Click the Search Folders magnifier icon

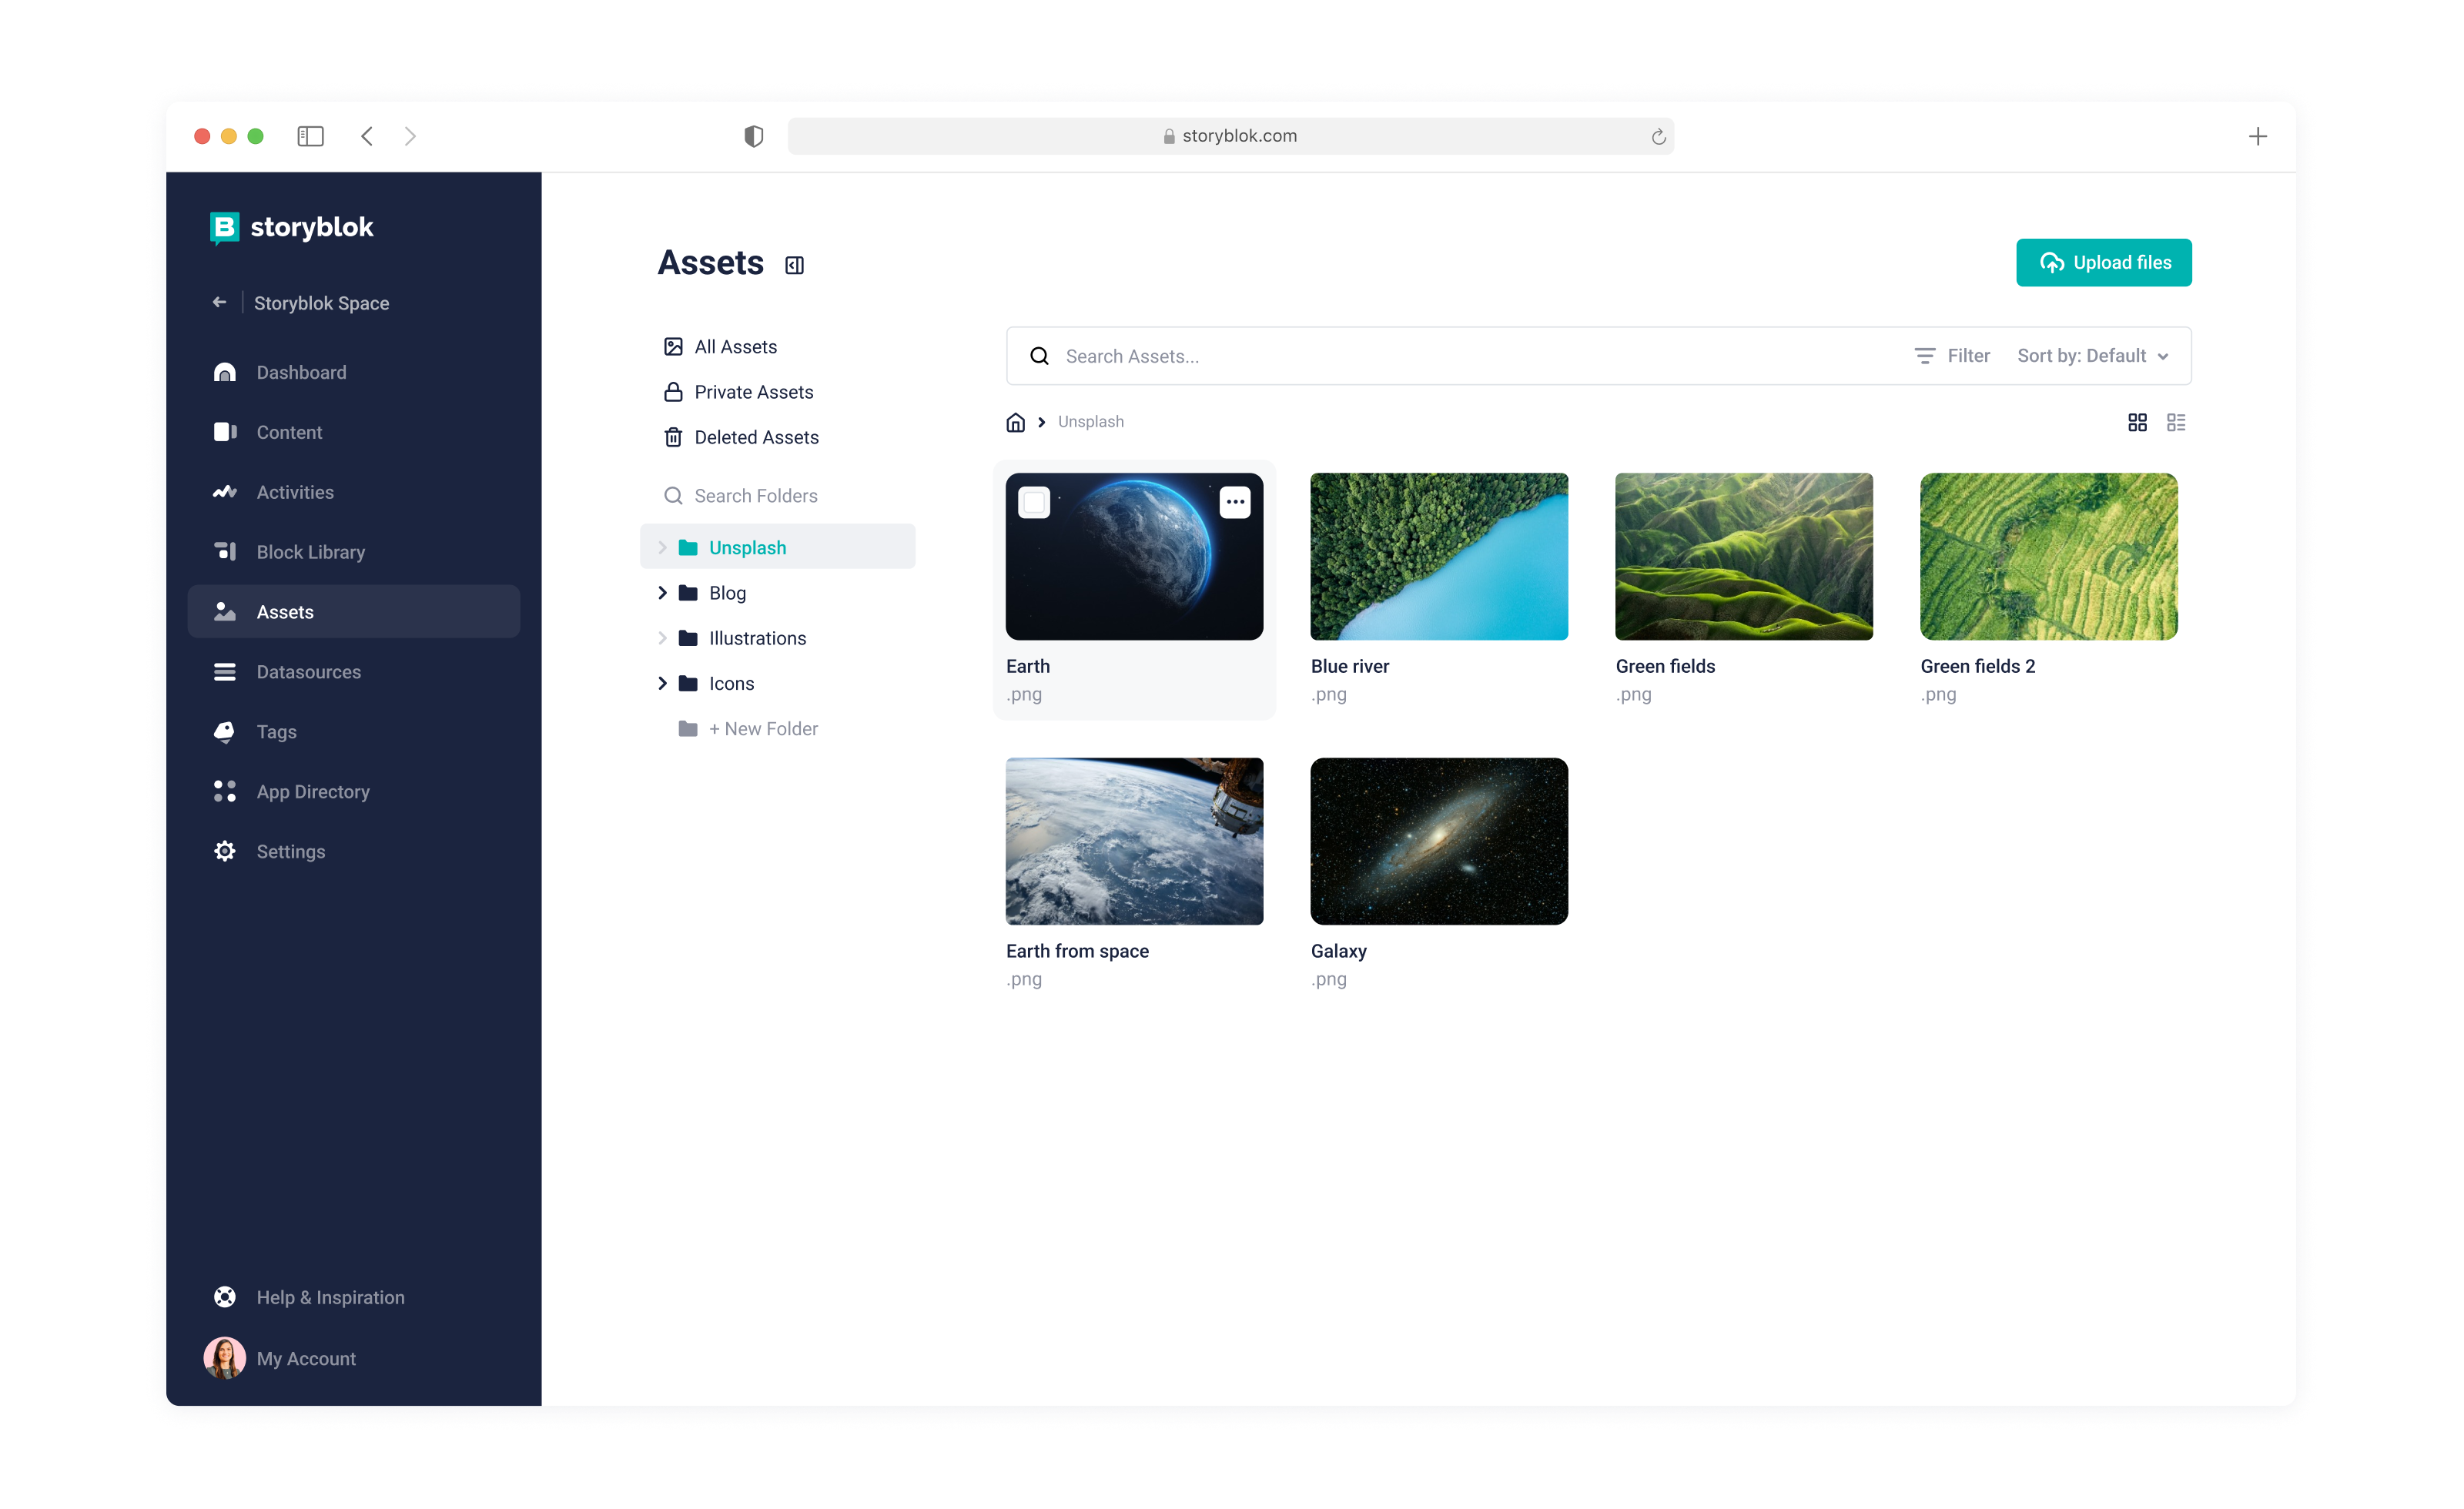pos(673,496)
